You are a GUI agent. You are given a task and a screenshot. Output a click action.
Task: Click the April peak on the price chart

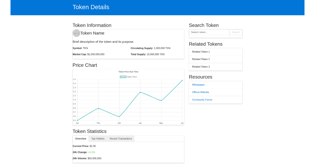[x=140, y=92]
